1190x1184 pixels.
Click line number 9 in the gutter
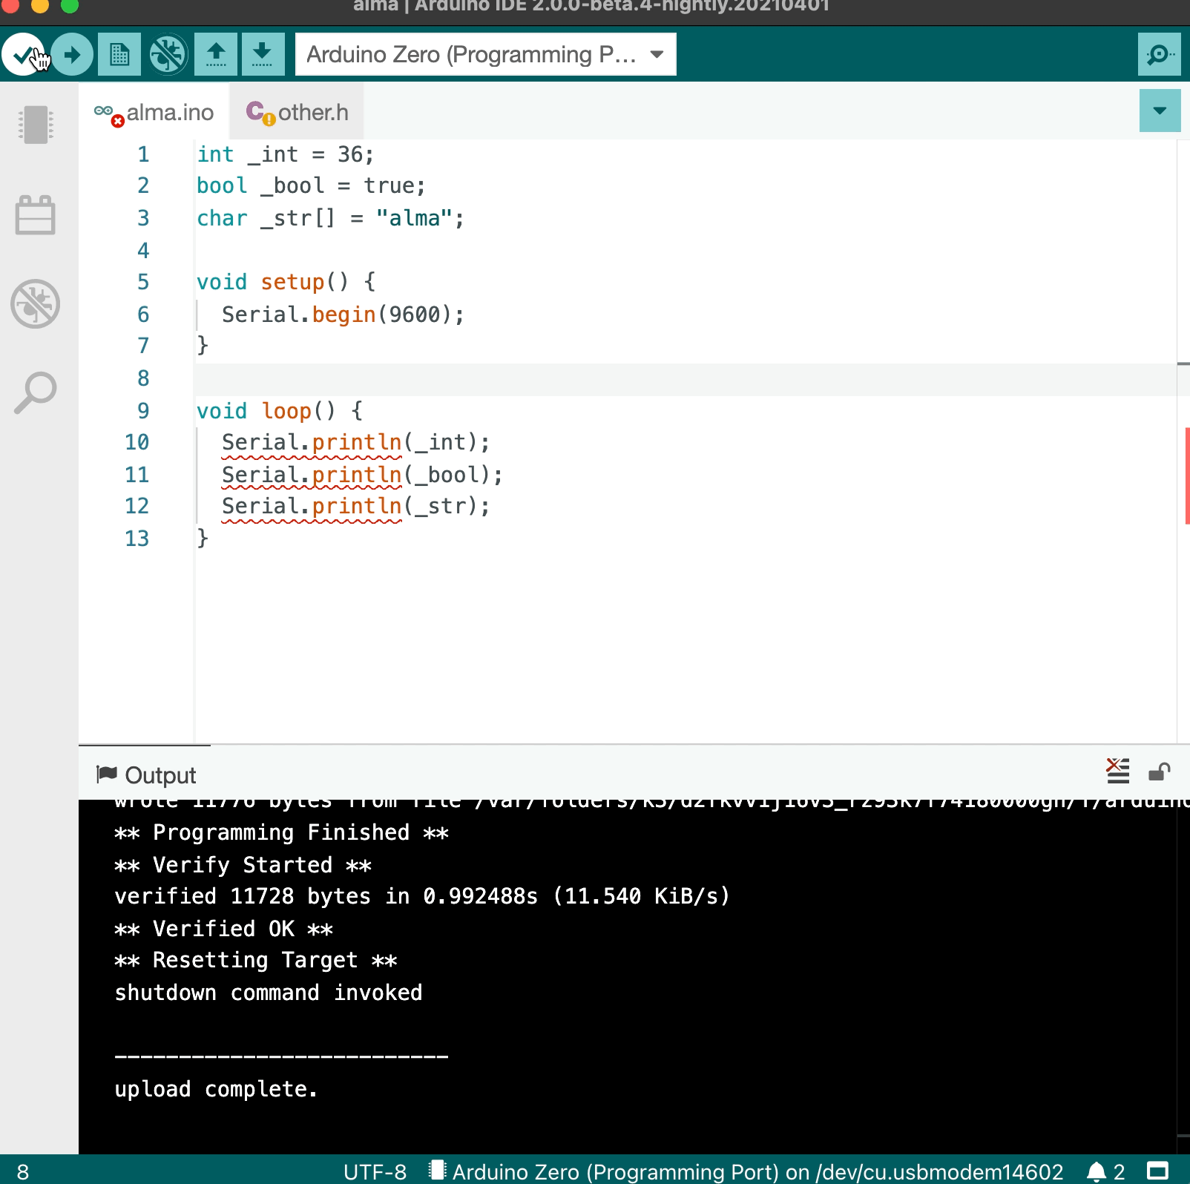coord(143,411)
